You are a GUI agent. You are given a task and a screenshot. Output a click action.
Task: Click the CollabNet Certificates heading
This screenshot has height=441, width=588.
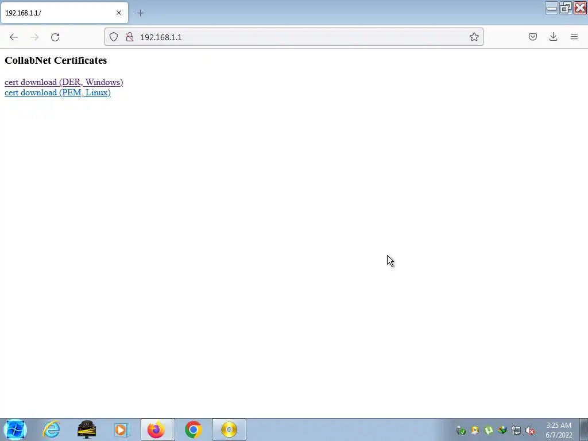56,60
